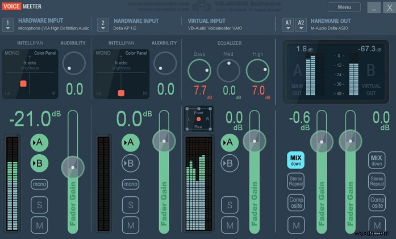
Task: Disable Mix down on Main Out A
Action: point(296,160)
